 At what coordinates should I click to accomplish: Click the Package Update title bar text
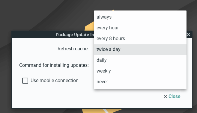(75, 35)
